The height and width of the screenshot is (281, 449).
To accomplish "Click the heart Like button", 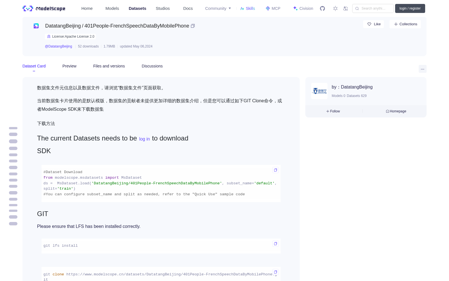I will (374, 24).
